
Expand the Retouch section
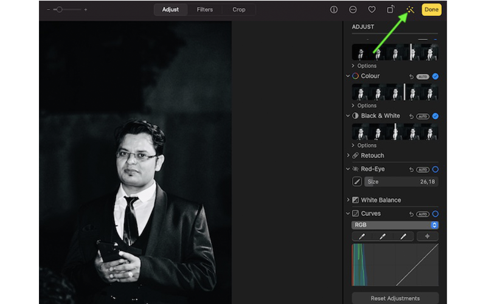[348, 155]
